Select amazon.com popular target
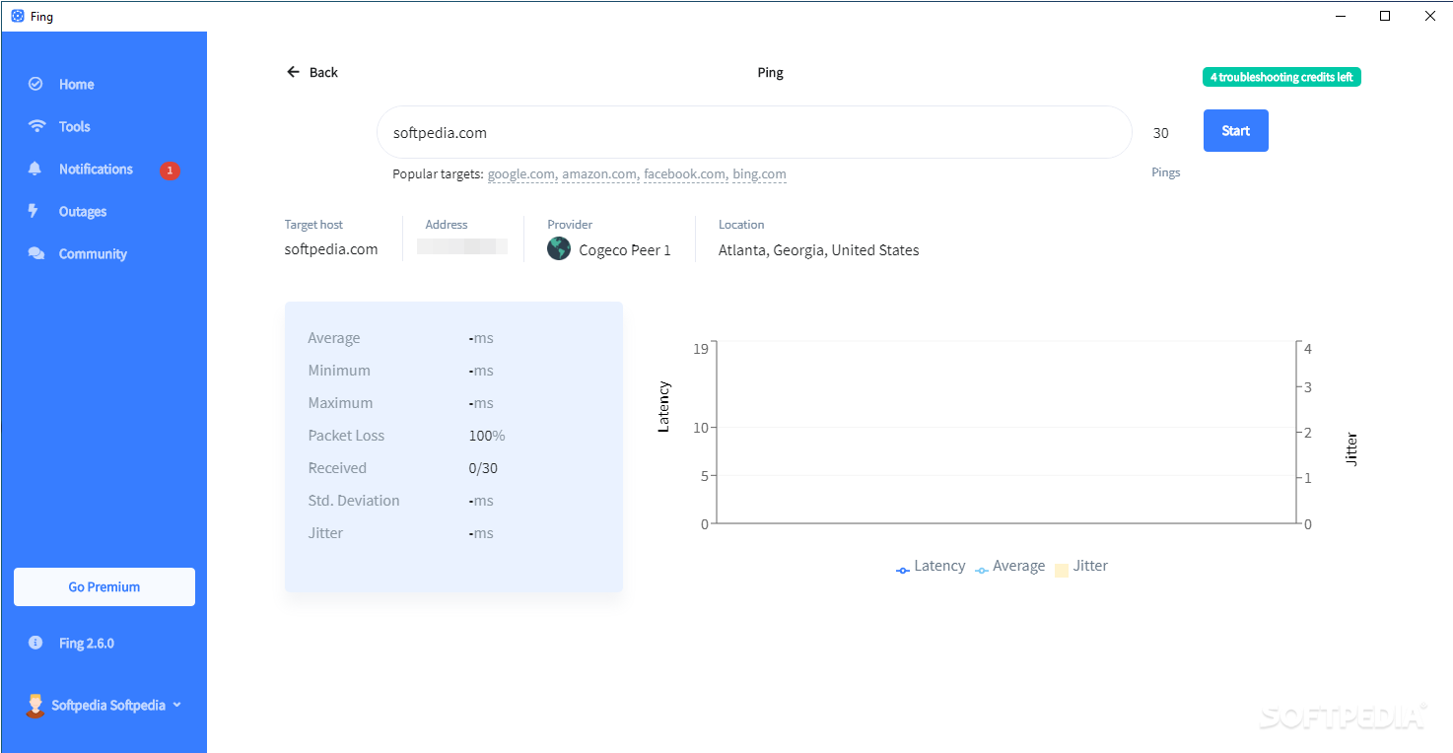Viewport: 1453px width, 753px height. click(x=599, y=174)
